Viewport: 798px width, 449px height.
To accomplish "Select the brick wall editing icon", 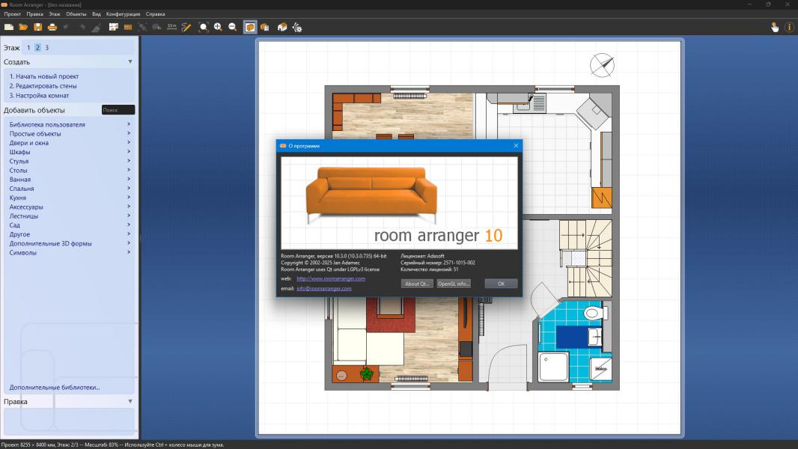I will (x=128, y=27).
